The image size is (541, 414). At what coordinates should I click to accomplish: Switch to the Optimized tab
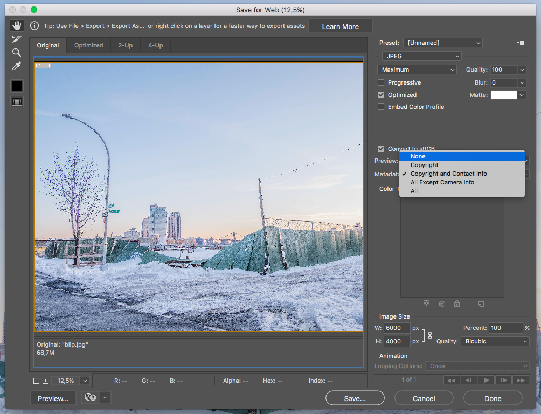tap(88, 45)
